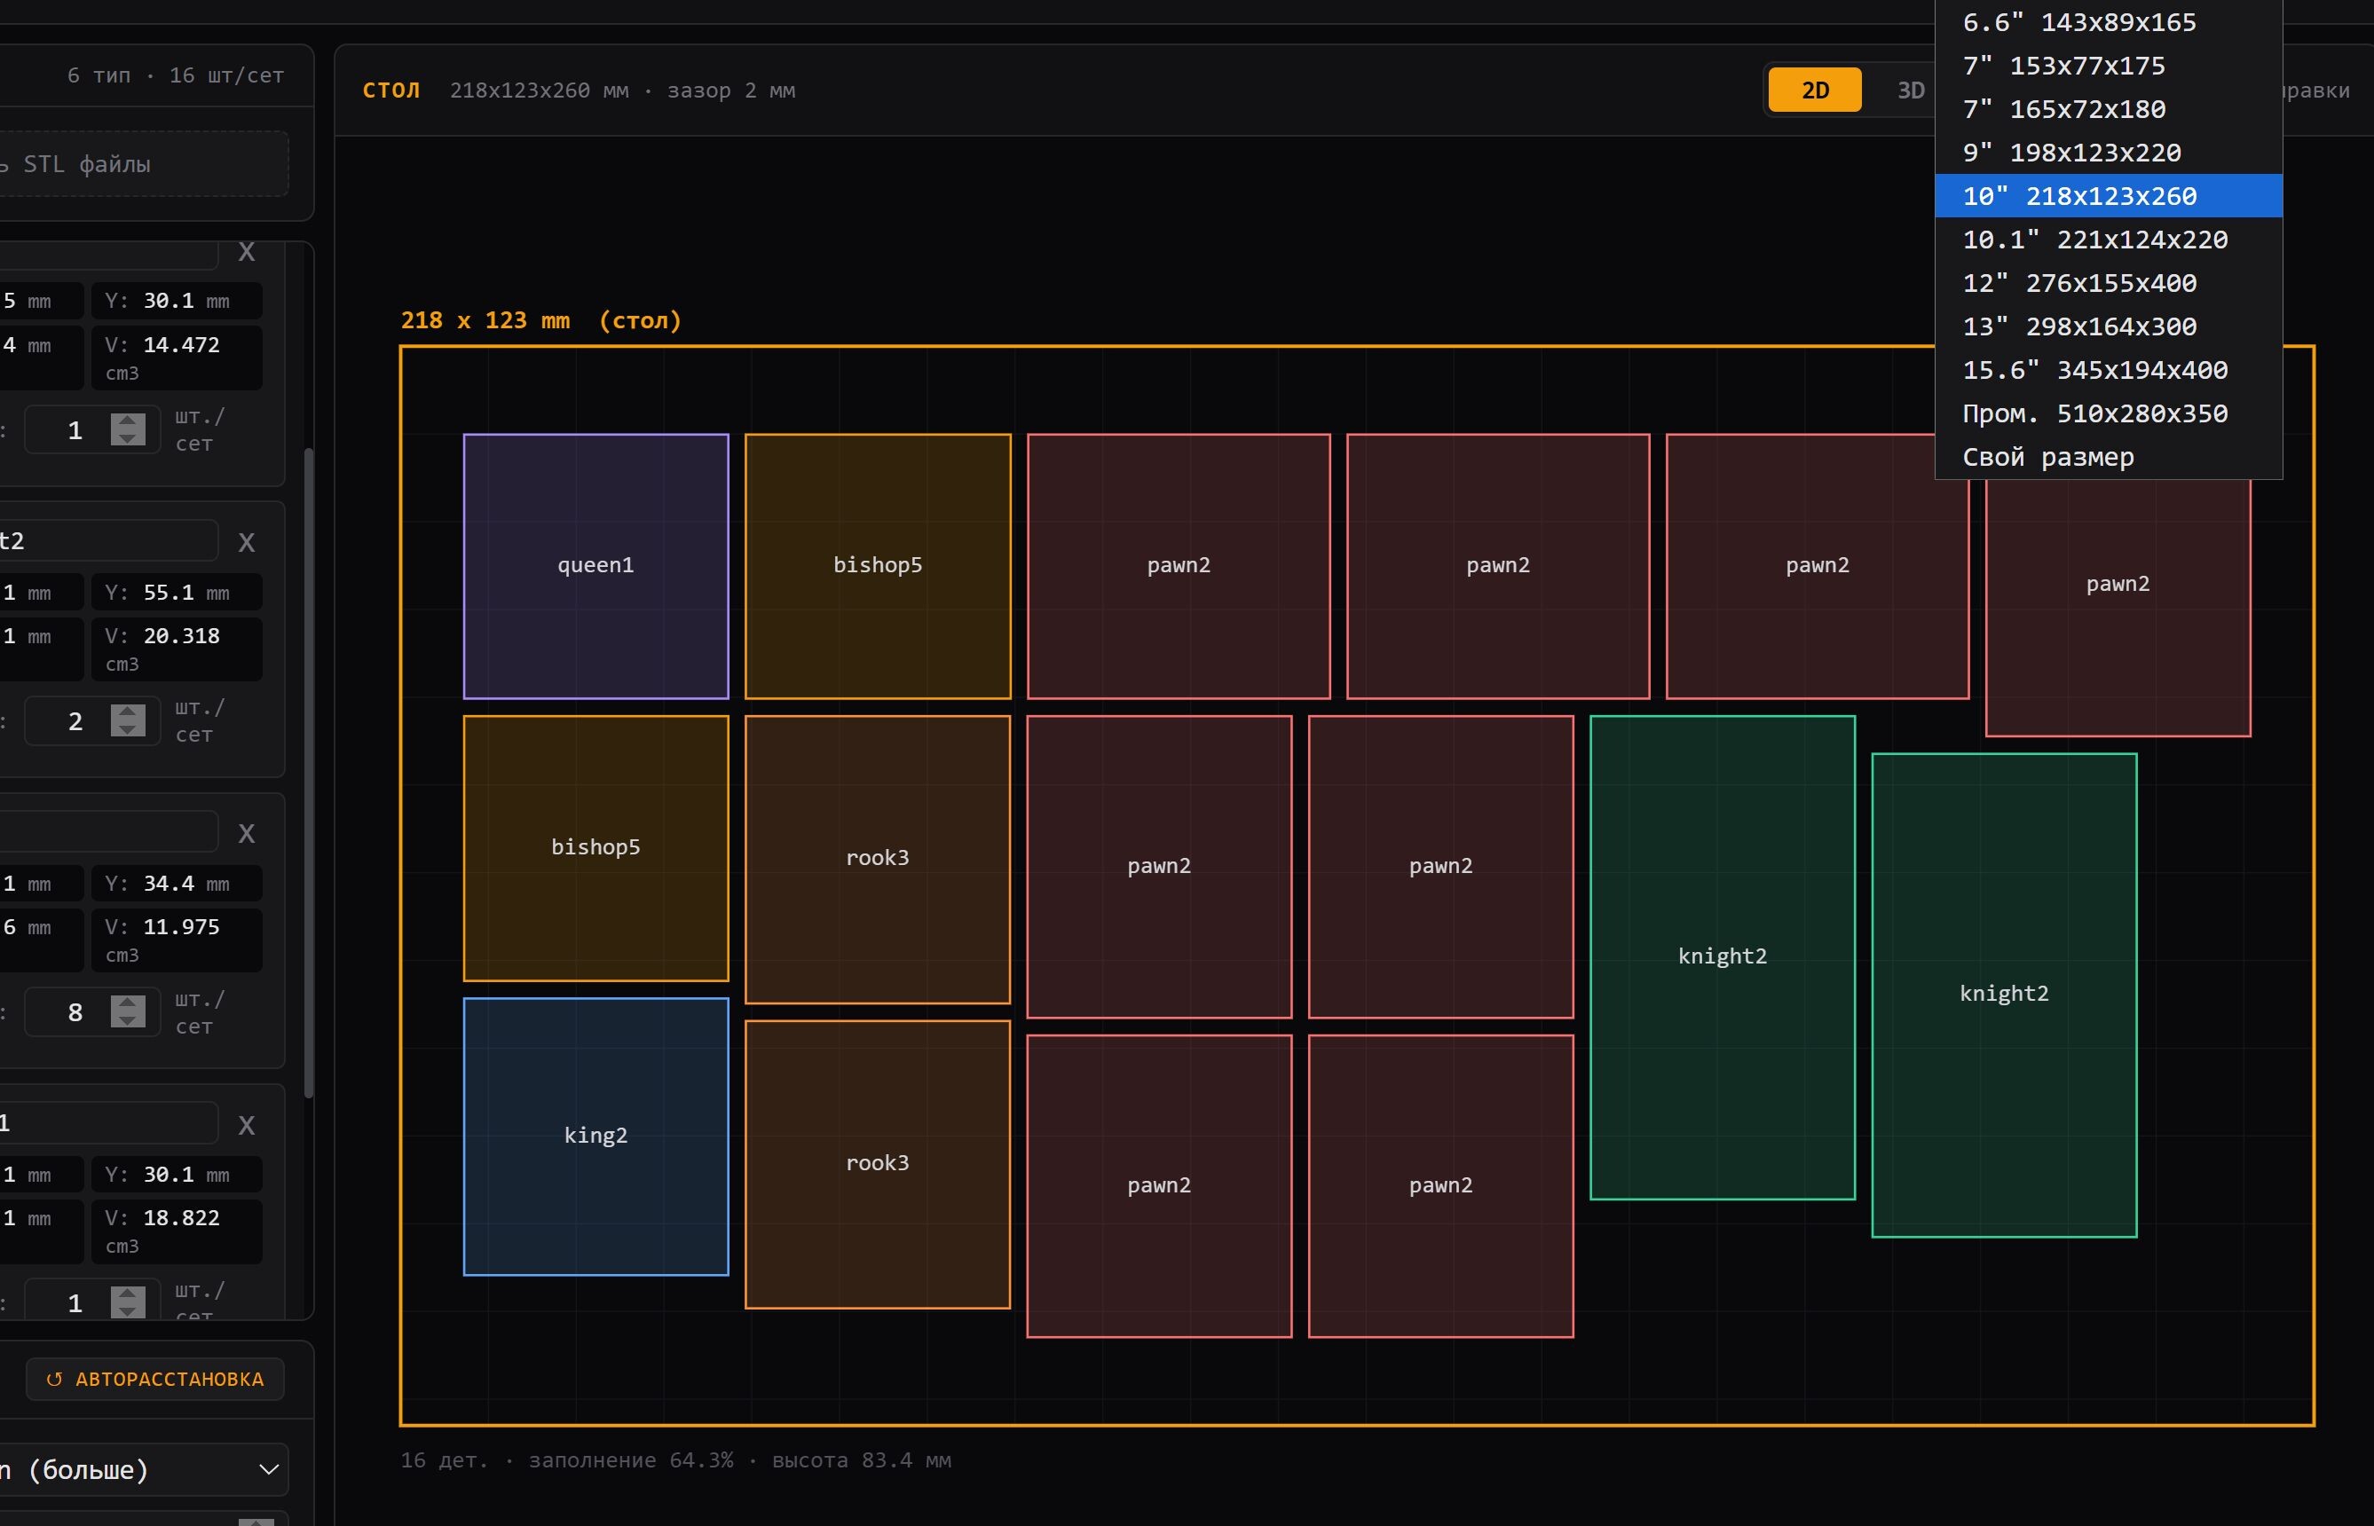Pick the Свой размер custom size option

2047,457
